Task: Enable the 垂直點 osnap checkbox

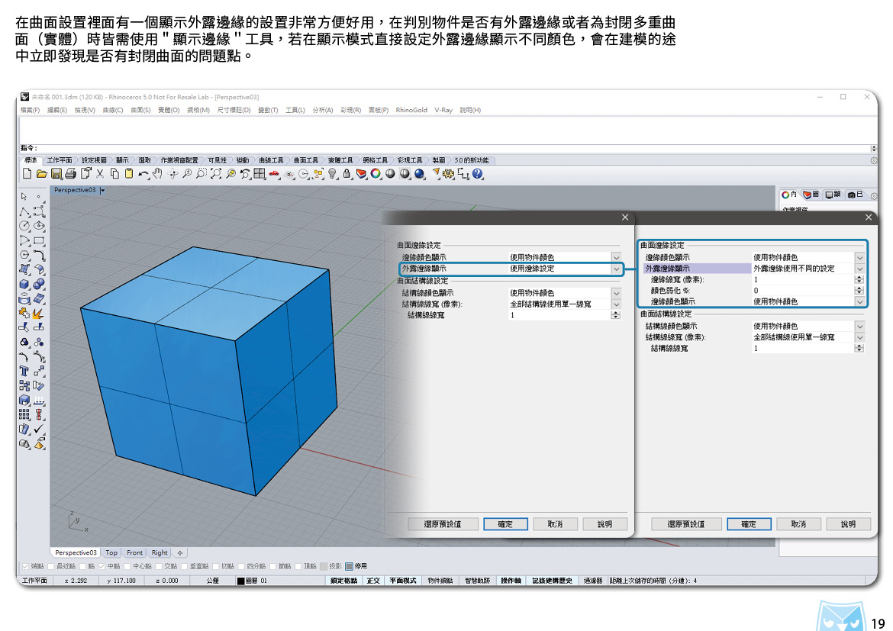Action: click(x=185, y=567)
